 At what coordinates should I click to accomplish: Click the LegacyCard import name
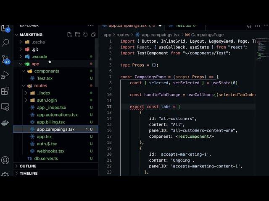tap(221, 41)
